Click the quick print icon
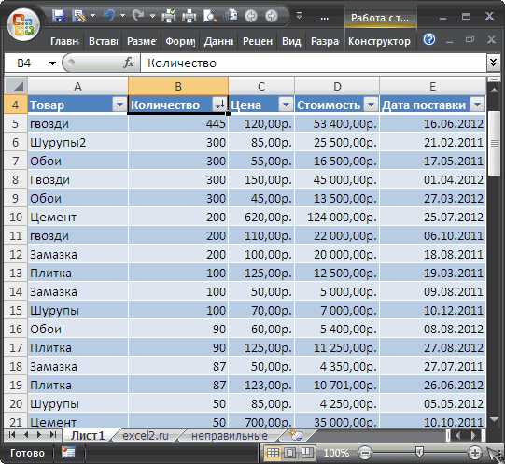Screen dimensions: 505x464 [168, 16]
